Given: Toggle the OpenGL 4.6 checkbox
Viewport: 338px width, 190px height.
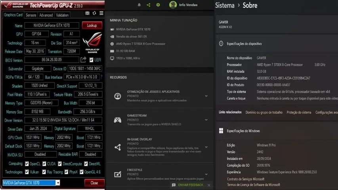Looking at the screenshot, I should coord(82,172).
